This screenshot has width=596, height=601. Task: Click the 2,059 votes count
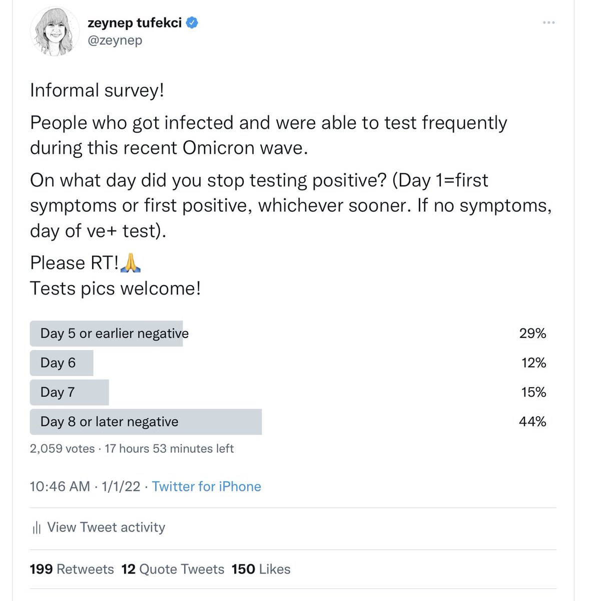[x=62, y=448]
